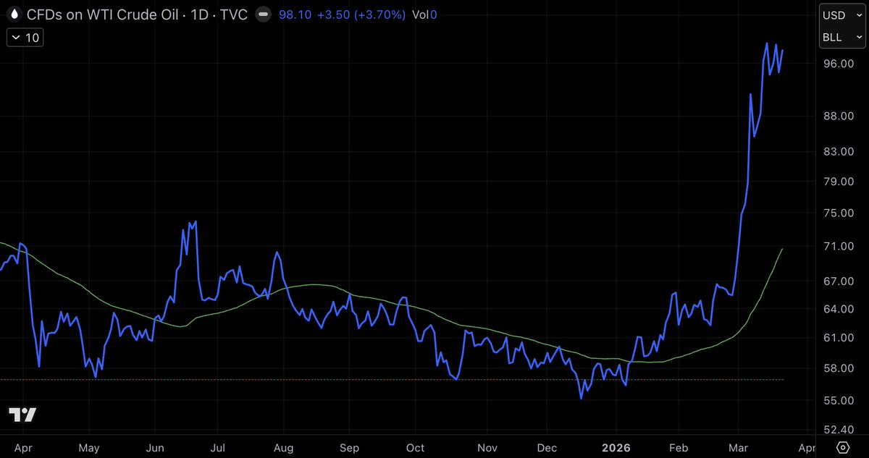This screenshot has width=869, height=458.
Task: Click the Feb time axis label
Action: click(679, 448)
